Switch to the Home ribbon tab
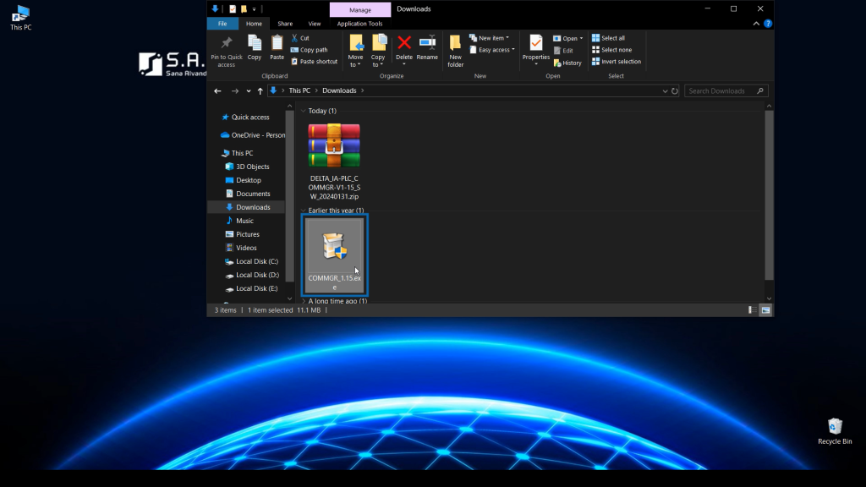 (254, 24)
